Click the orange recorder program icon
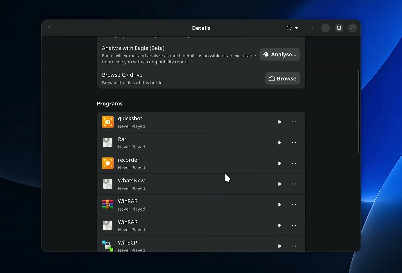Viewport: 402px width, 273px height. click(x=108, y=163)
